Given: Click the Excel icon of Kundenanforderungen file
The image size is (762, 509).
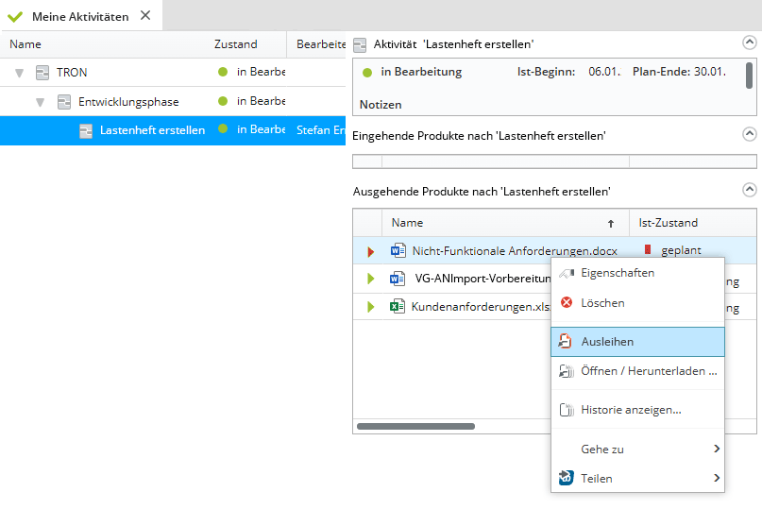Looking at the screenshot, I should [398, 306].
